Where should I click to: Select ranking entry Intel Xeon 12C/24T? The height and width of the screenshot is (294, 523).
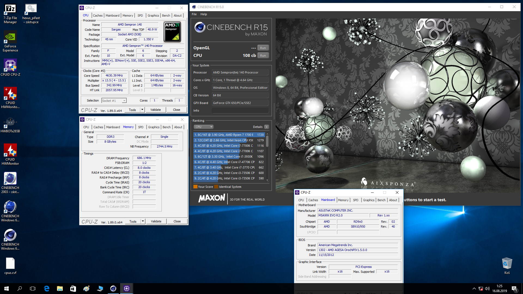point(229,140)
